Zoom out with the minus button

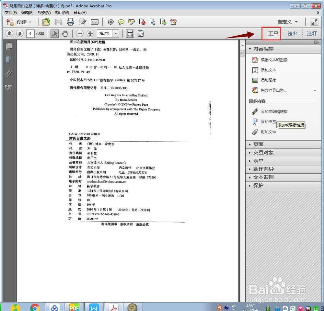coord(80,33)
